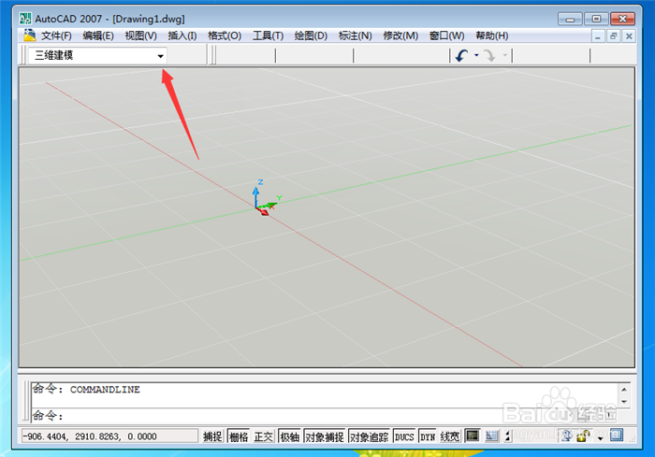
Task: Open the 插入(I) menu
Action: click(182, 36)
